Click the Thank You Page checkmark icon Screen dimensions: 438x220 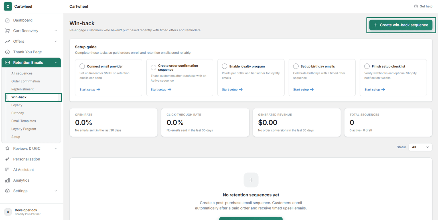[x=8, y=52]
